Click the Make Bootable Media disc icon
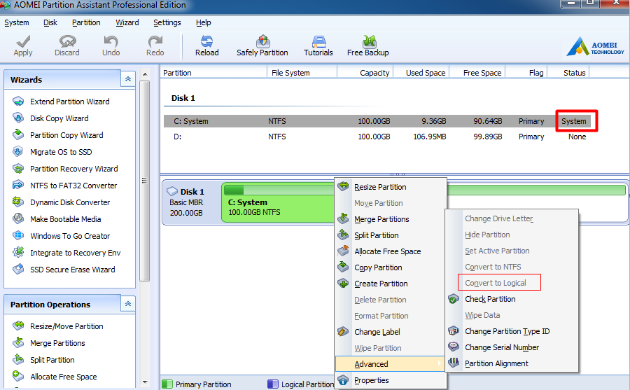 tap(18, 218)
